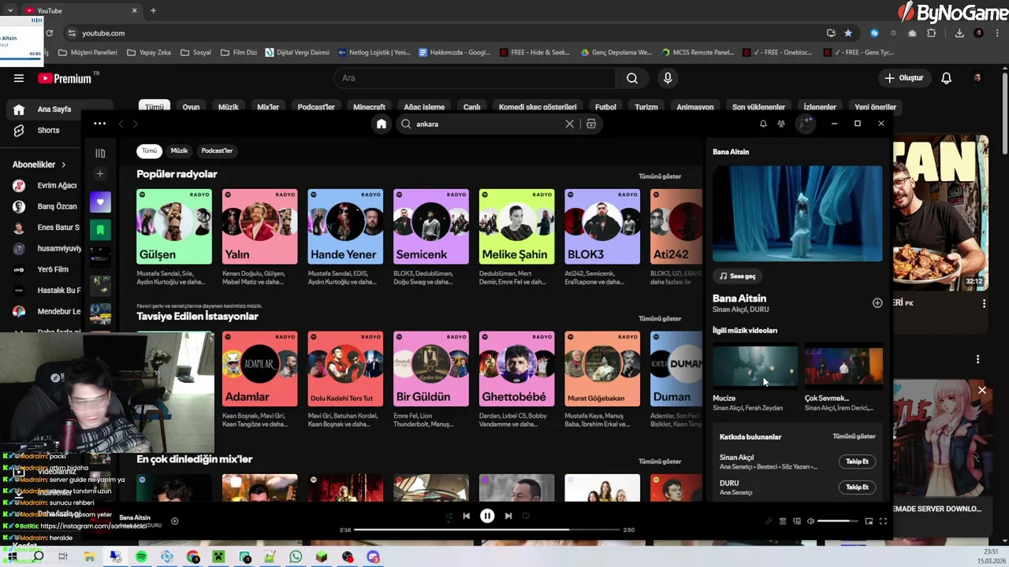Click YouTube Oluştur button
This screenshot has width=1009, height=567.
coord(903,78)
